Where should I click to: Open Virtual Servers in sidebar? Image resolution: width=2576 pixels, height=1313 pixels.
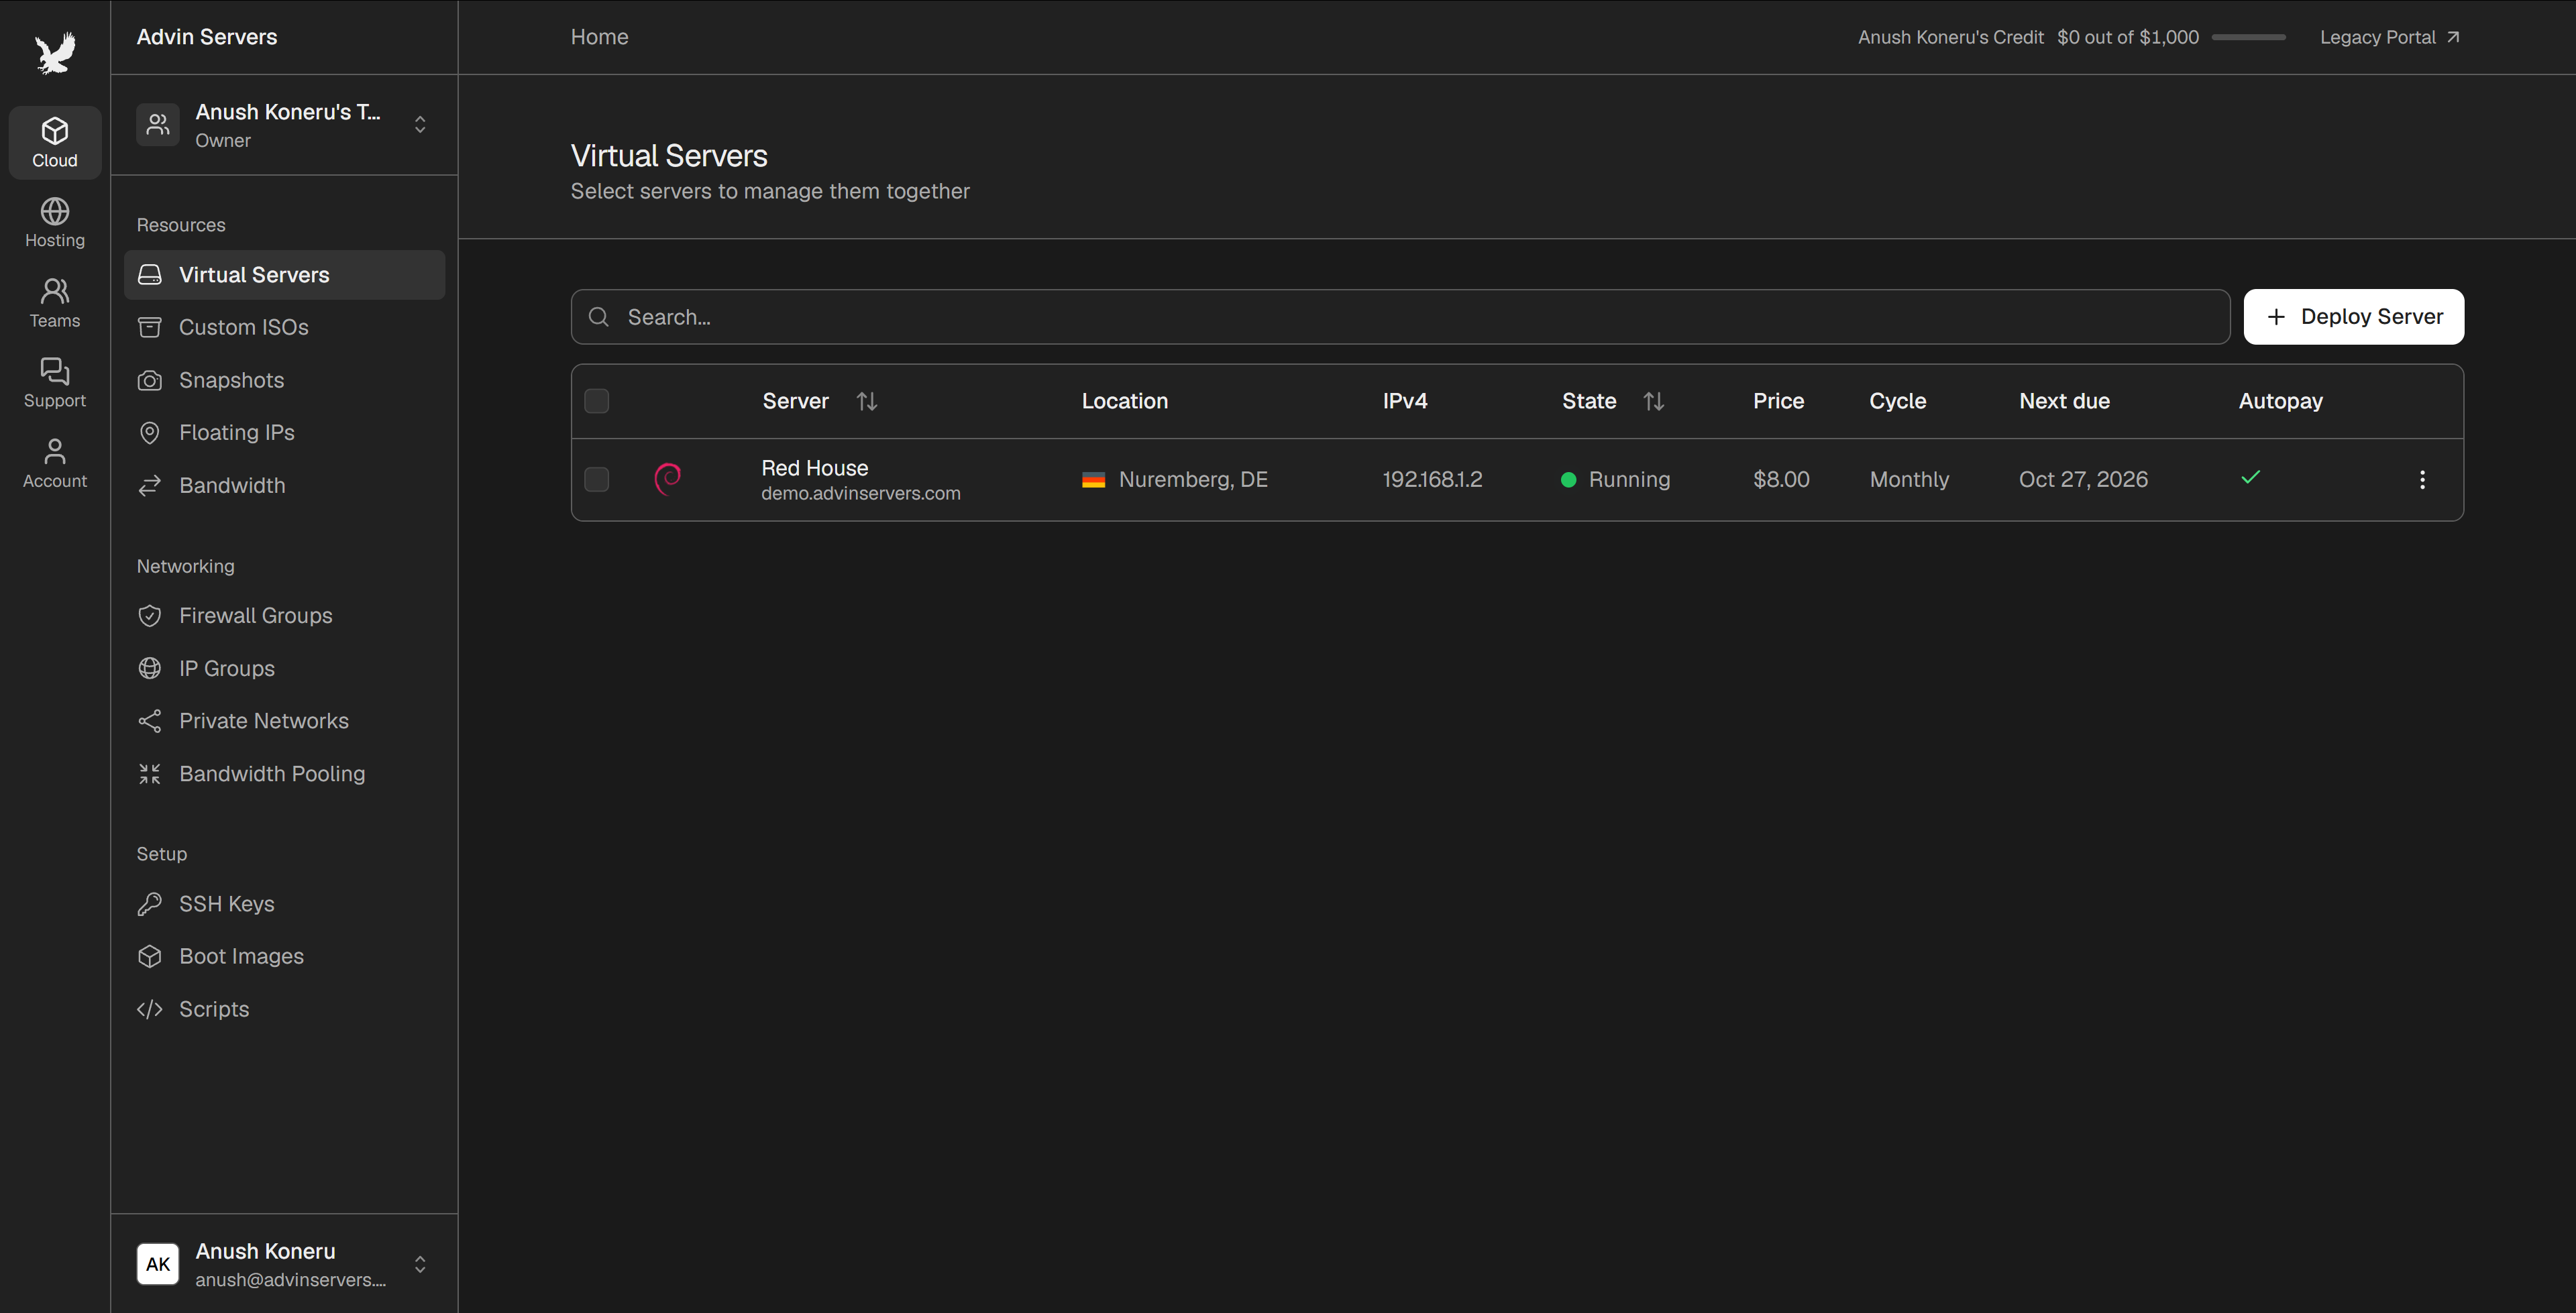[x=284, y=275]
